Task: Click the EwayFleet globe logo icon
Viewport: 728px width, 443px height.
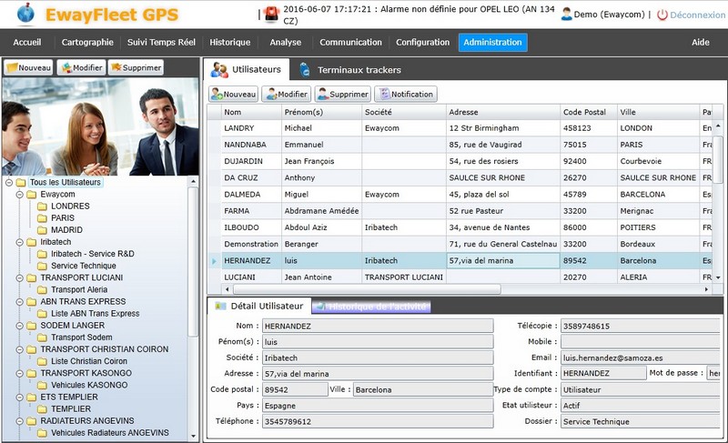Action: click(25, 14)
